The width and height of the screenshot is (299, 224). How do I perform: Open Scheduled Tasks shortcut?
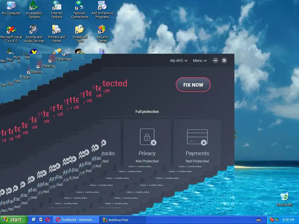click(x=79, y=34)
